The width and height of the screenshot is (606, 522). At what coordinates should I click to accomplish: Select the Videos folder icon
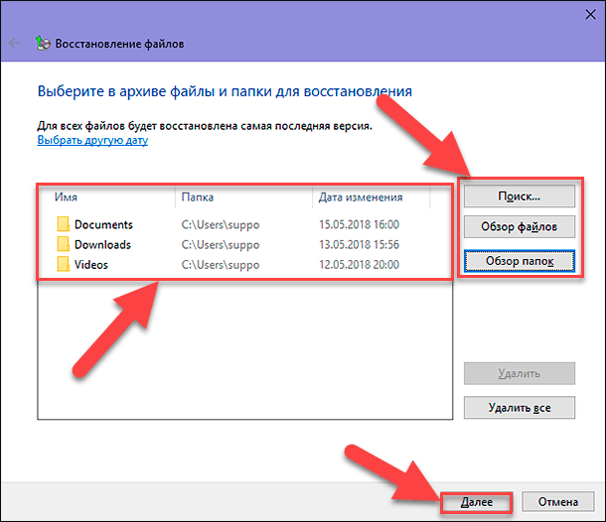point(63,264)
